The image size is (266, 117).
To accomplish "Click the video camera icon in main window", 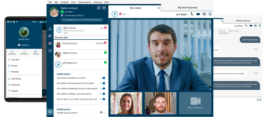I will coord(198,14).
